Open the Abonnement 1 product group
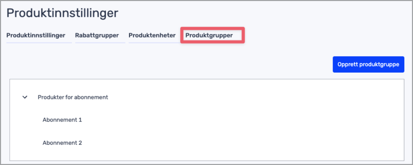 (62, 120)
